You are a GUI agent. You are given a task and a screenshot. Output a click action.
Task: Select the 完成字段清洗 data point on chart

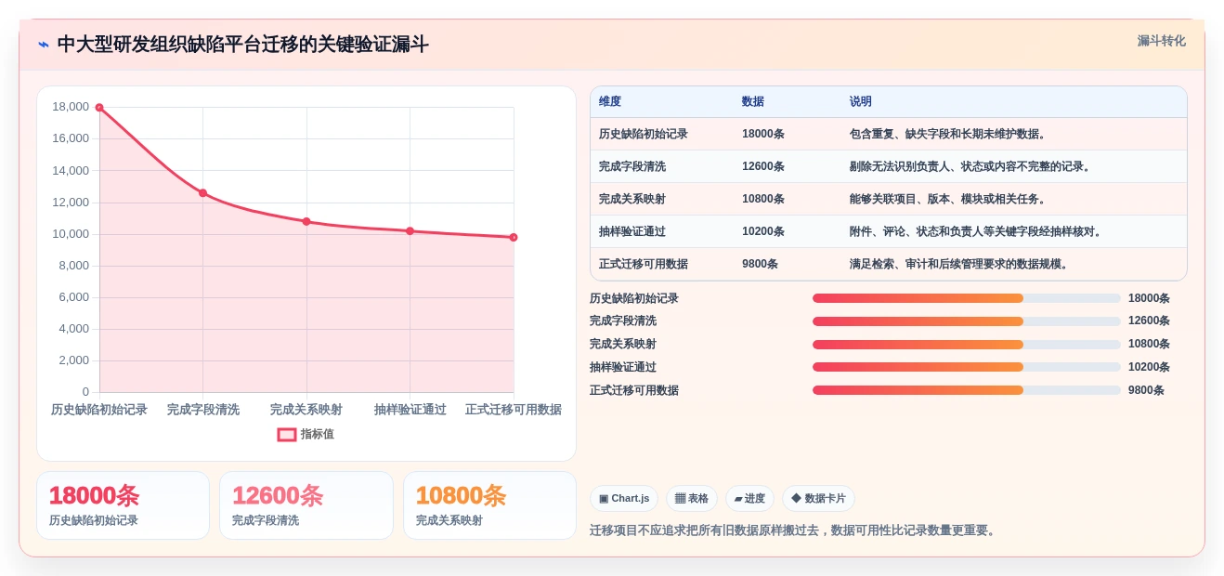(x=202, y=193)
